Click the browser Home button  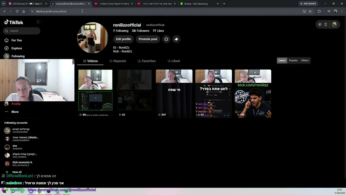[24, 11]
